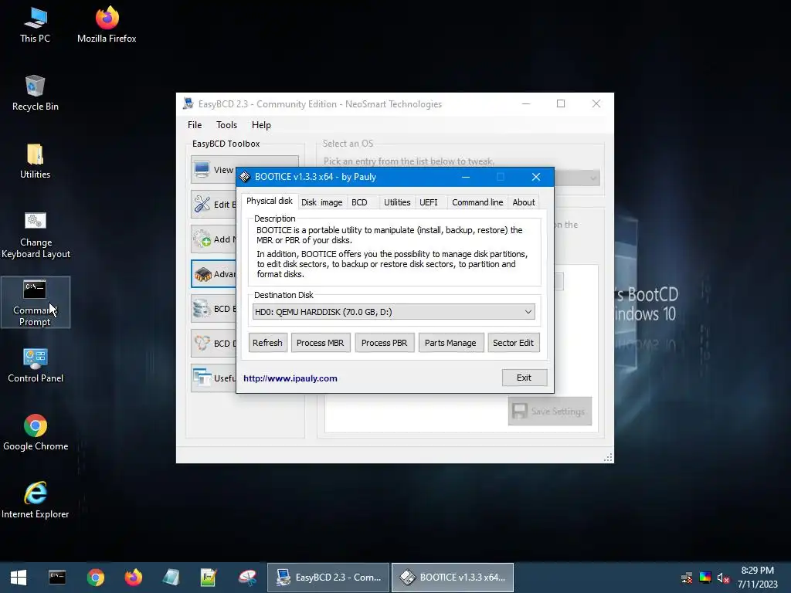791x593 pixels.
Task: Open the red-white pinned taskbar app
Action: tap(247, 578)
